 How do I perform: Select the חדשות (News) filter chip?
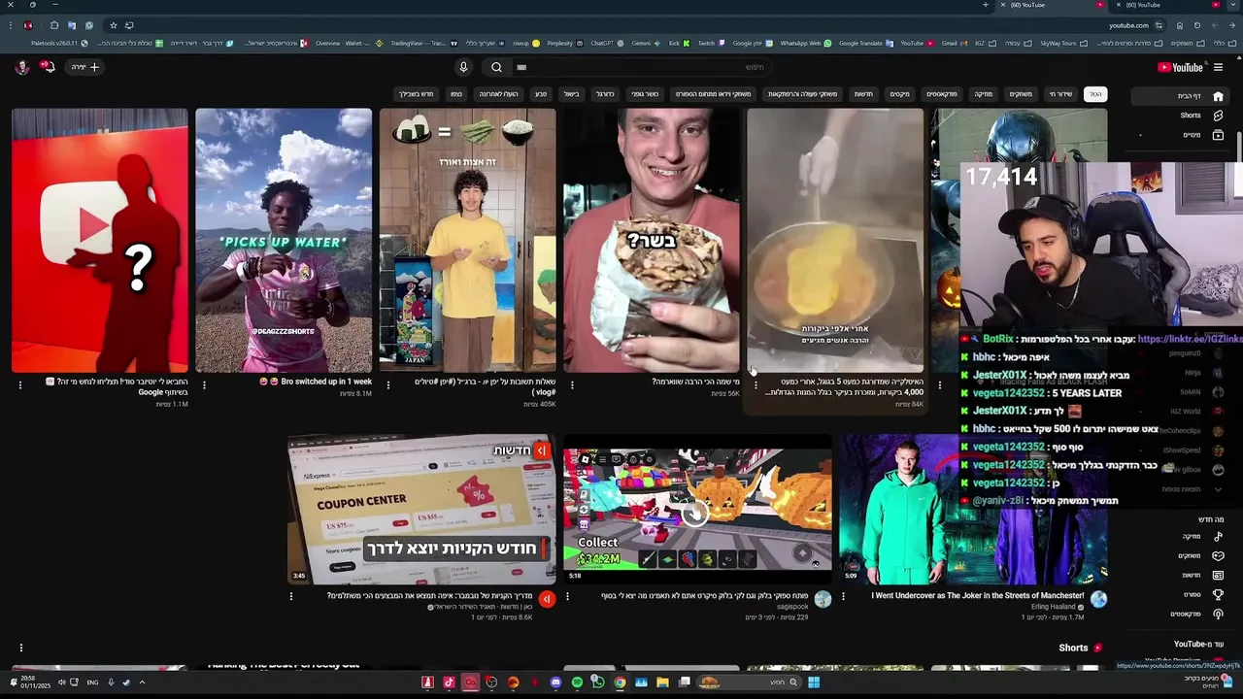coord(863,94)
